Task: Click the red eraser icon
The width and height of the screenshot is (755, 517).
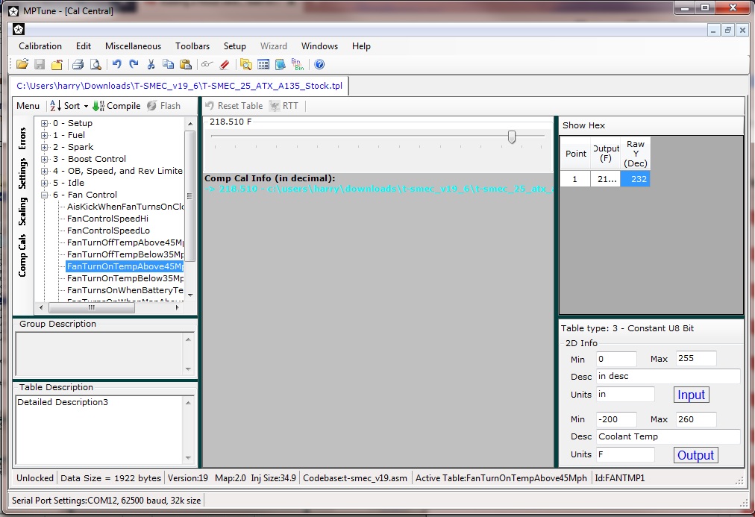Action: pos(225,64)
